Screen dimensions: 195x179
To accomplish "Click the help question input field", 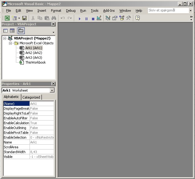I will [168, 10].
